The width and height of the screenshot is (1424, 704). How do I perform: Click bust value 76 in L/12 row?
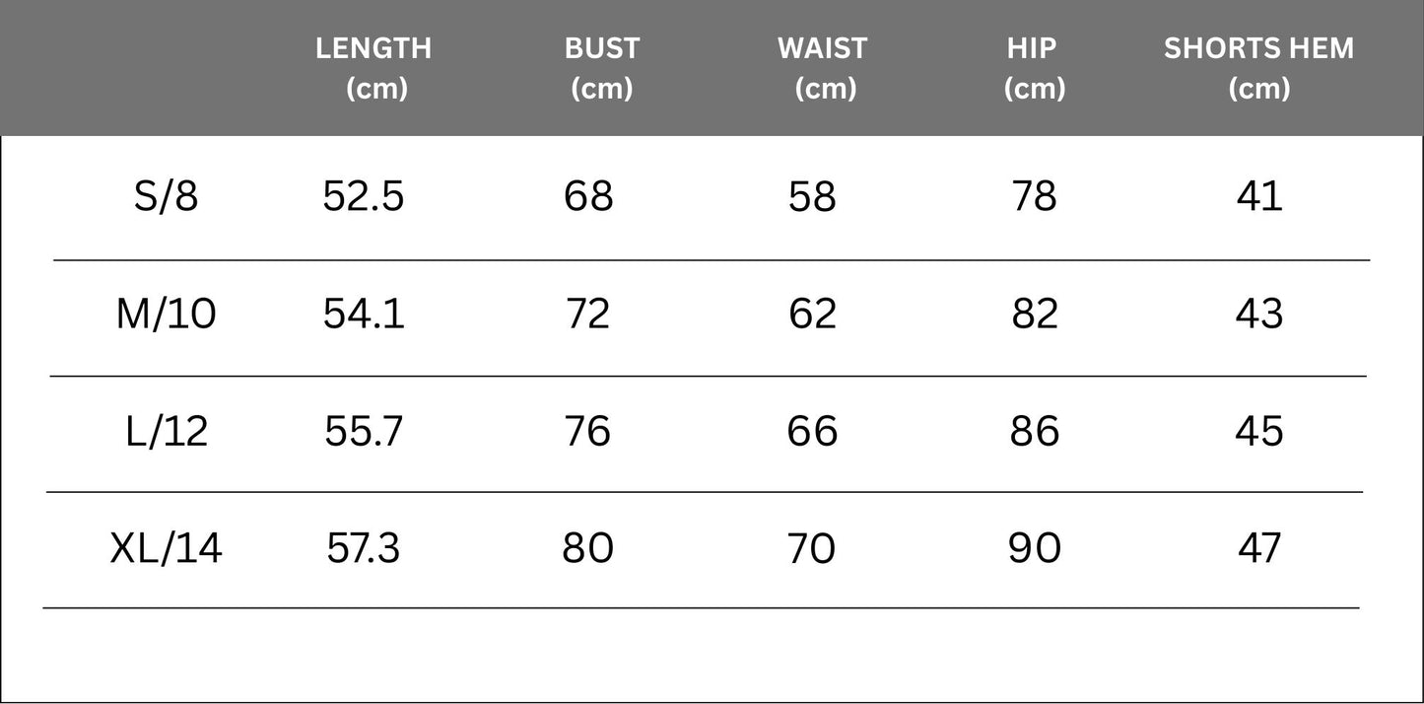(587, 431)
